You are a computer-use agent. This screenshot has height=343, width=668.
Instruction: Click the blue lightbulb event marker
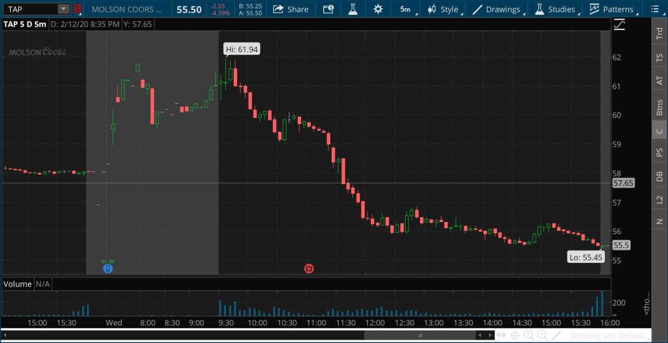pyautogui.click(x=108, y=268)
